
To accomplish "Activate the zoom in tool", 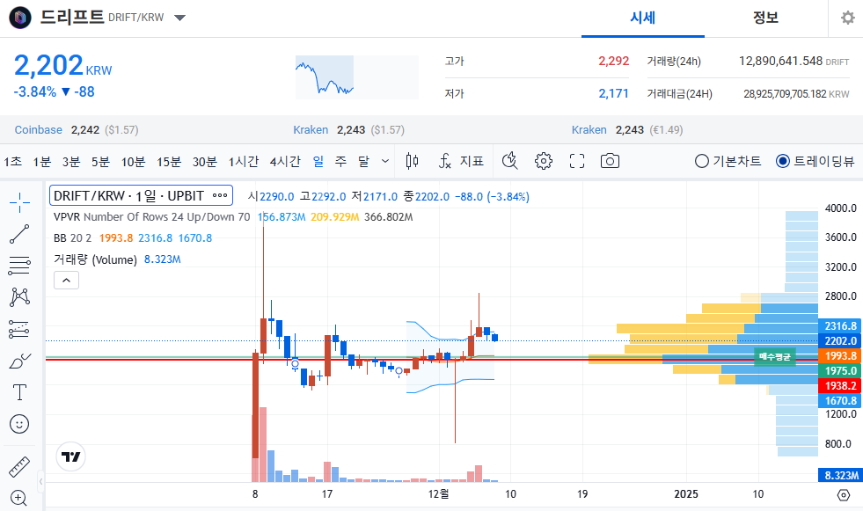I will click(19, 498).
